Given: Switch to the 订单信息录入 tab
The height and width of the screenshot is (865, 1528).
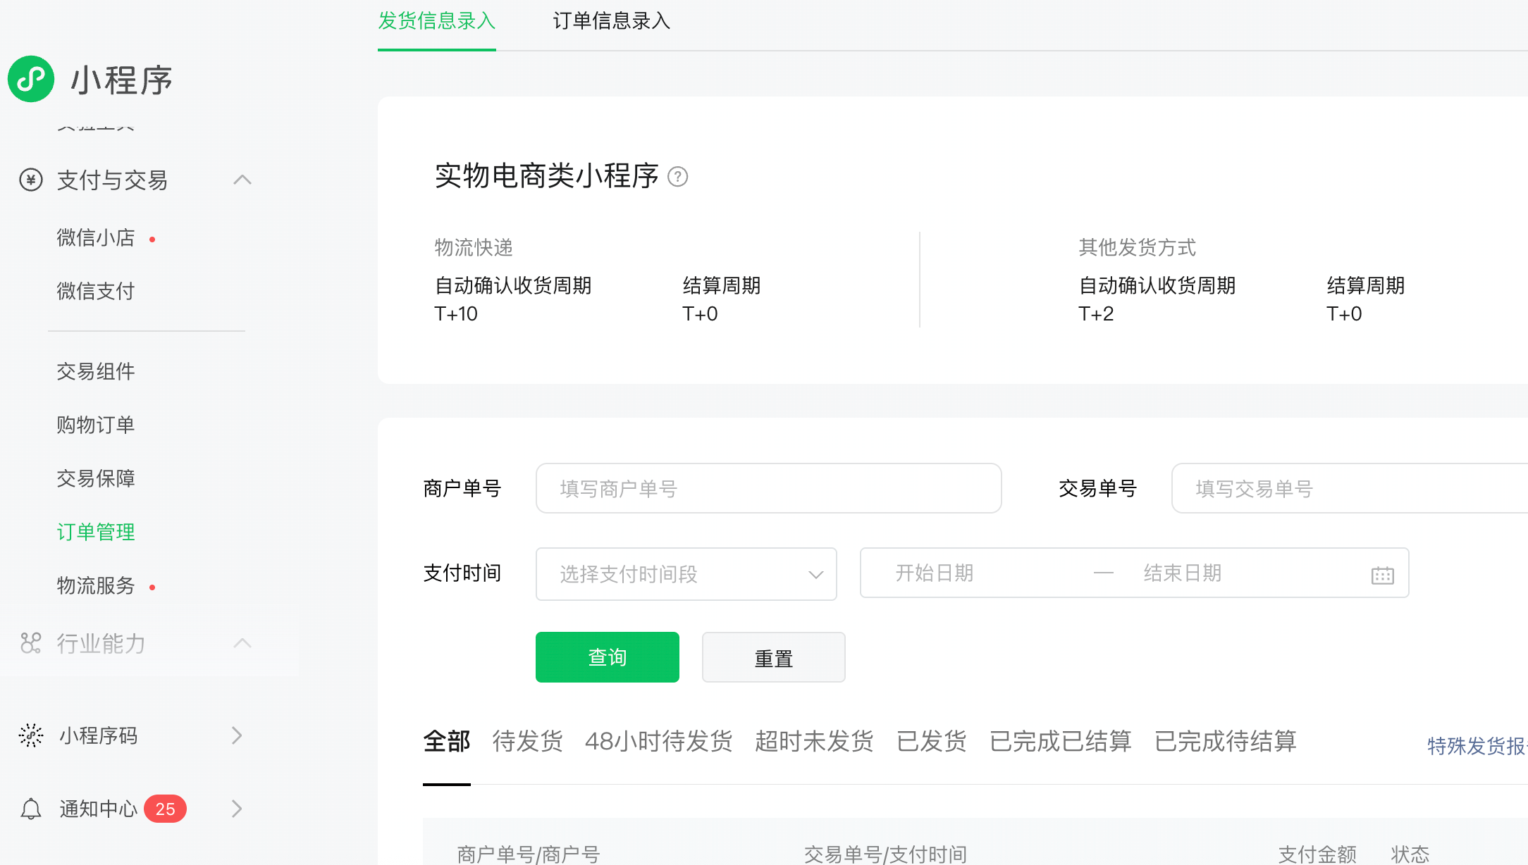Looking at the screenshot, I should 611,21.
